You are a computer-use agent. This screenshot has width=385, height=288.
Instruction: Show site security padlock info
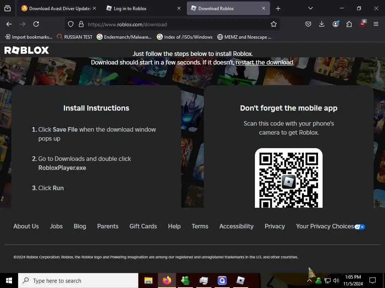pos(81,24)
